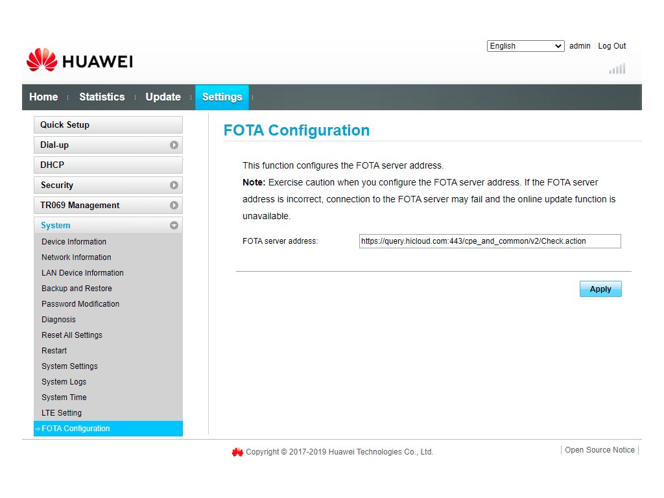Select FOTA Configuration in sidebar

(x=108, y=429)
